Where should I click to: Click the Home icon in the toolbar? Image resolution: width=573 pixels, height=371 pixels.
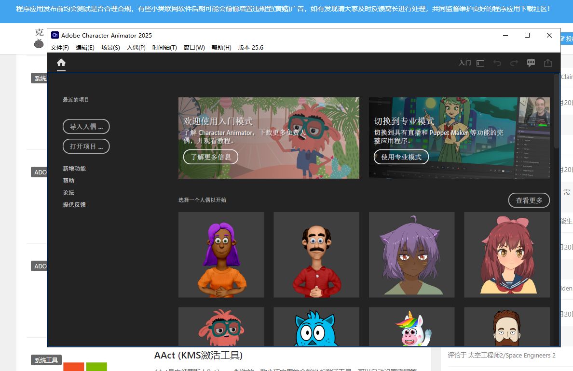point(61,63)
